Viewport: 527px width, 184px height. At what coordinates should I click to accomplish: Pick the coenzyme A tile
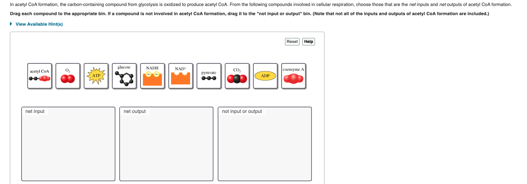click(293, 76)
